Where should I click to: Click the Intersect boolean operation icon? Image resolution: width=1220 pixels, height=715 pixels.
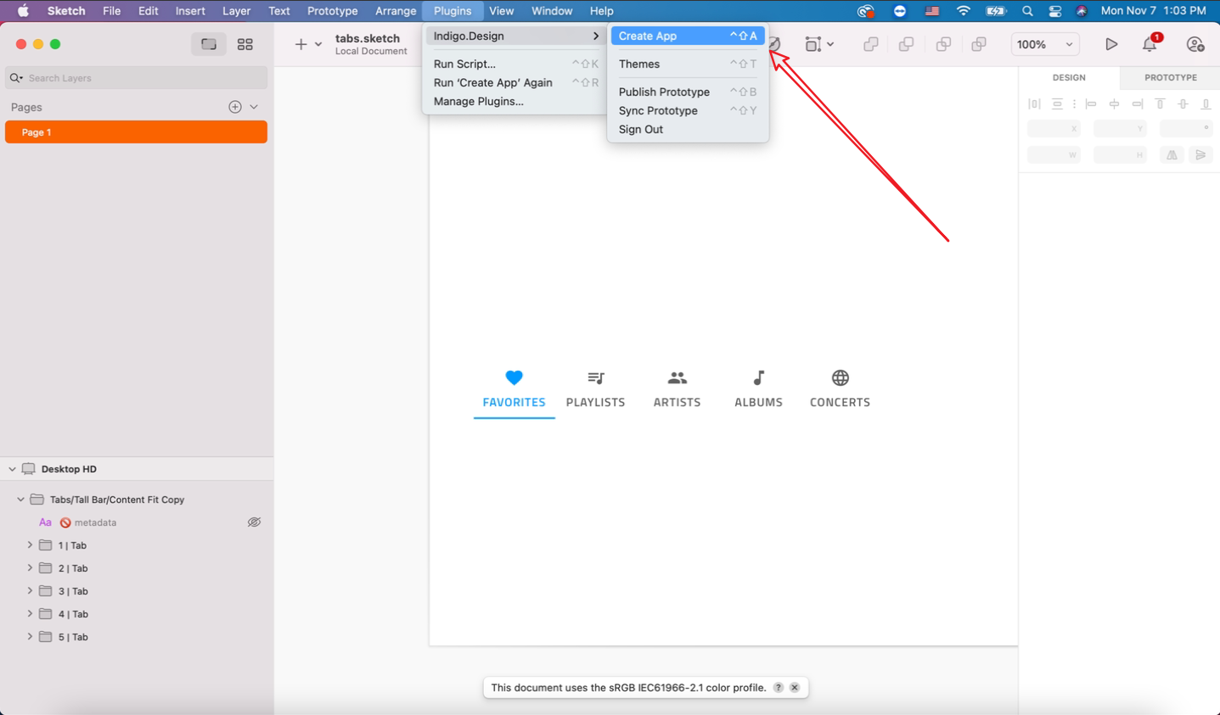click(943, 44)
